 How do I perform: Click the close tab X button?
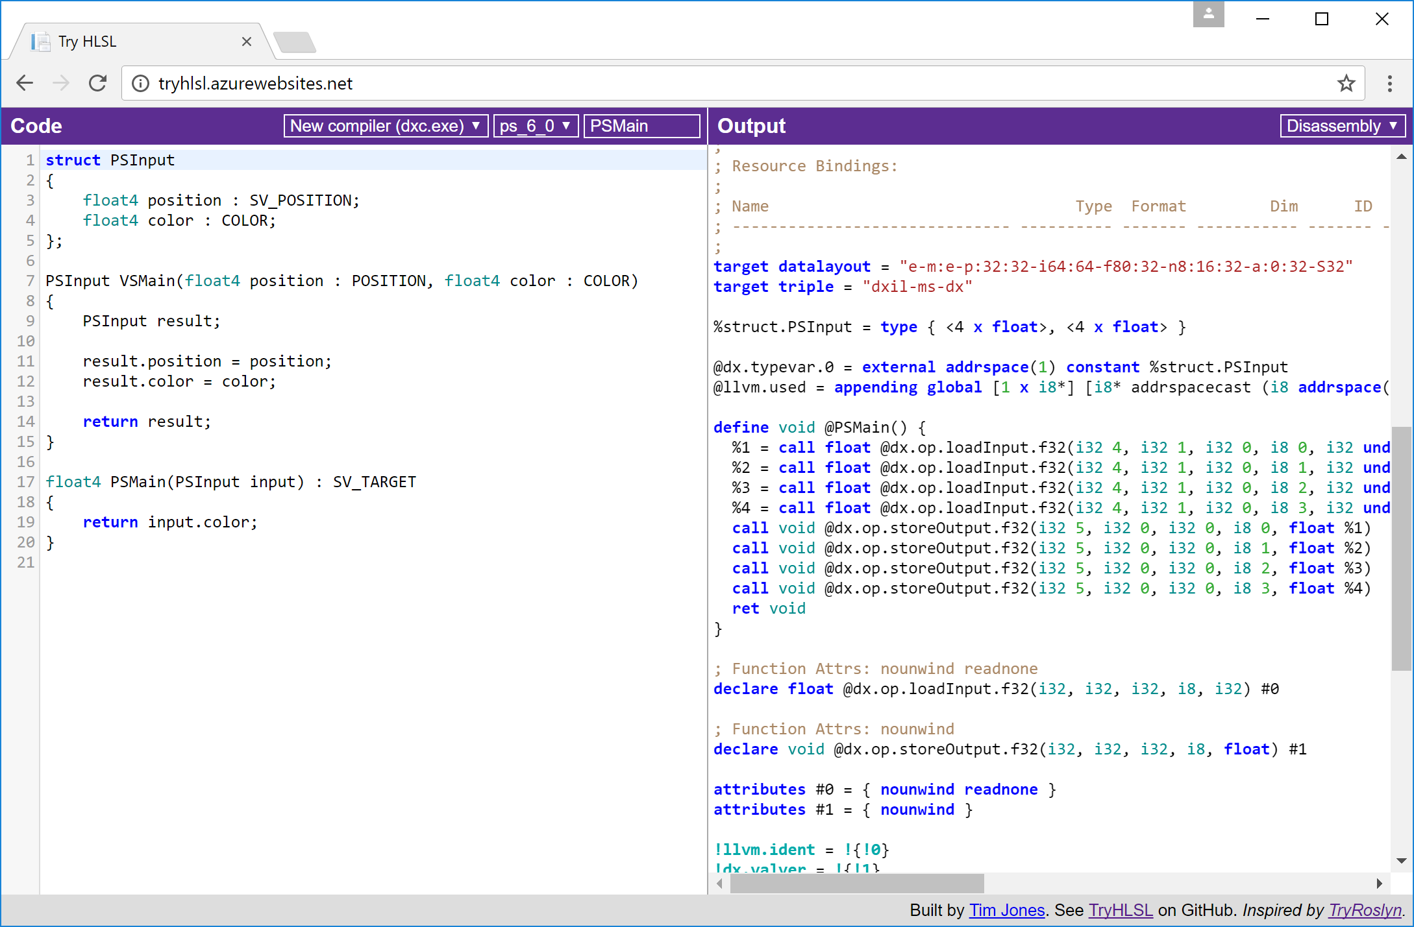[245, 42]
